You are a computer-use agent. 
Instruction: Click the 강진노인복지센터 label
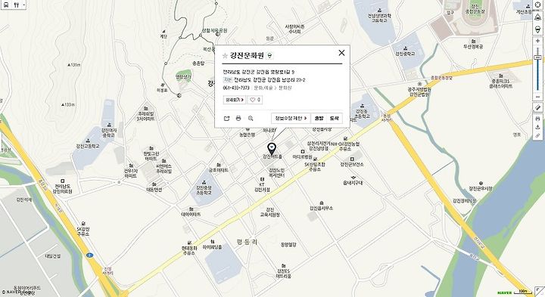coord(277,172)
